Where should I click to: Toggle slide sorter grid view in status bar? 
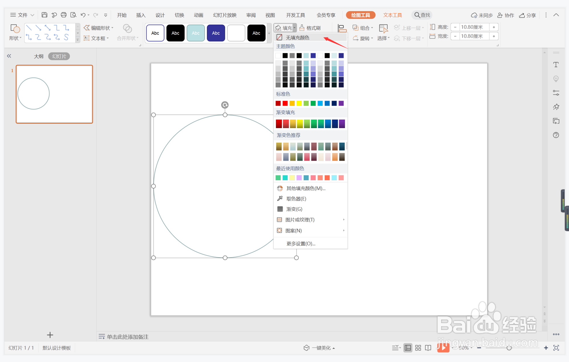(x=418, y=348)
